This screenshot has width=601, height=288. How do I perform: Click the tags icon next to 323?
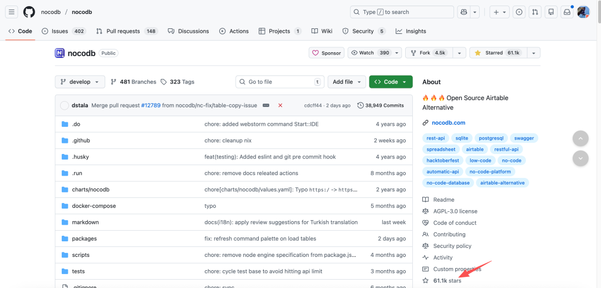click(x=164, y=82)
